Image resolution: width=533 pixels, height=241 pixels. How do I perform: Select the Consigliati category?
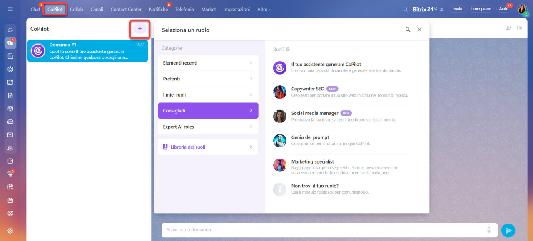click(208, 111)
